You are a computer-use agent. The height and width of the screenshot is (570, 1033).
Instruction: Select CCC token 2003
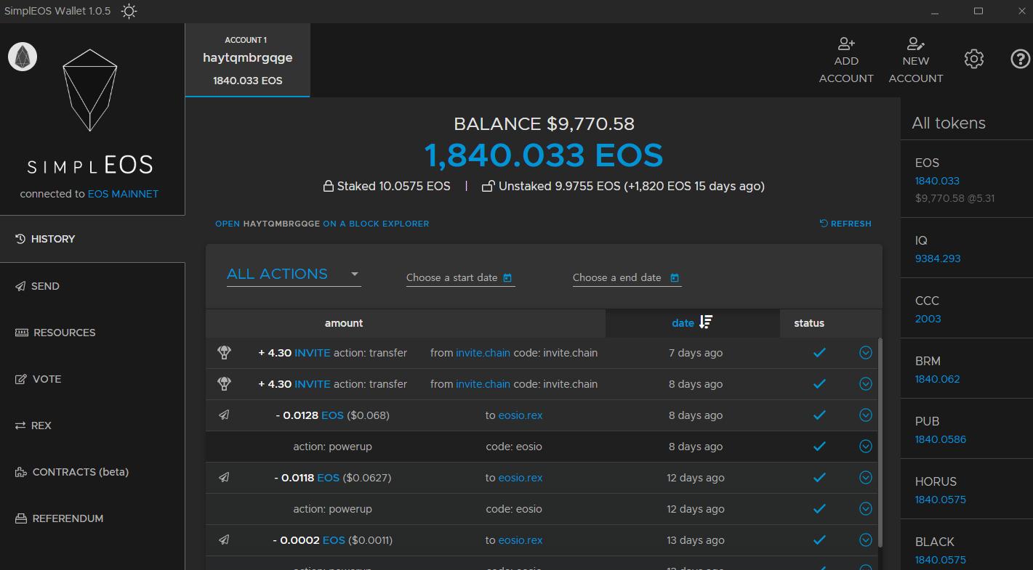click(967, 309)
